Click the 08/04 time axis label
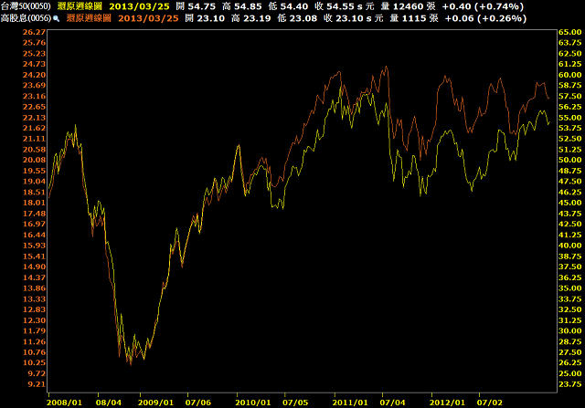Viewport: 585px width, 408px height. 109,403
